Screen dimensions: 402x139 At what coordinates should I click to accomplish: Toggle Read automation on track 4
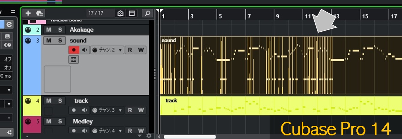click(x=130, y=110)
